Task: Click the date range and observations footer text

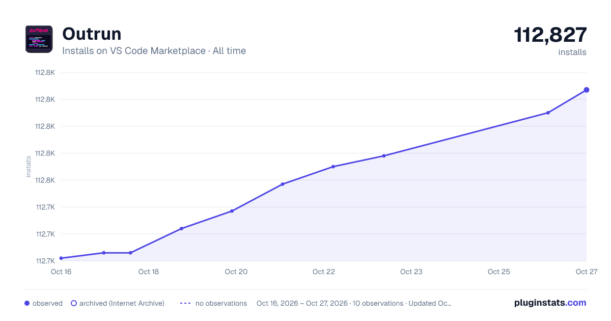Action: click(x=354, y=303)
